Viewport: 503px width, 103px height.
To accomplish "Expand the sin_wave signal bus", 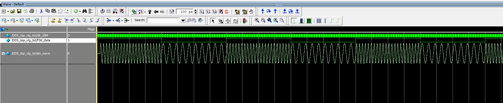I will tap(3, 54).
